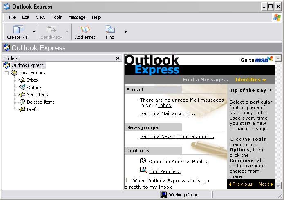
Task: Click the Folders pane header label
Action: pos(11,58)
